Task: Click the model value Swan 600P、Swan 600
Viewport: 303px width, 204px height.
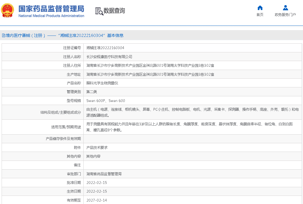Action: click(106, 101)
